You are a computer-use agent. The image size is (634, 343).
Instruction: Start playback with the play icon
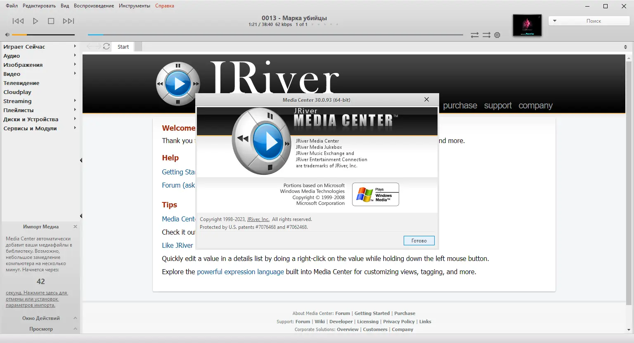[x=35, y=21]
